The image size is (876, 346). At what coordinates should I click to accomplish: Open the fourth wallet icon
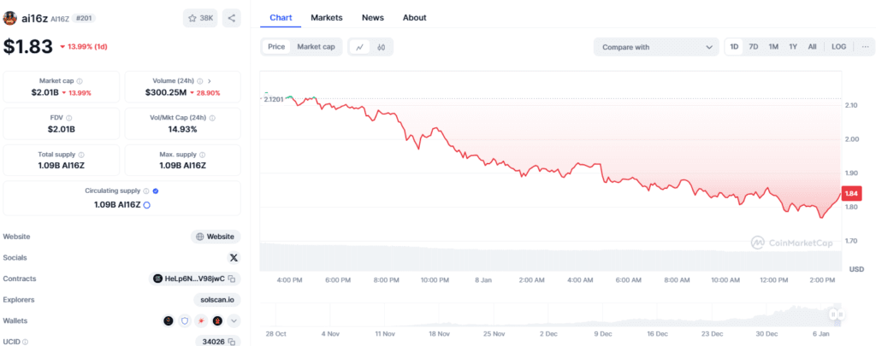217,321
